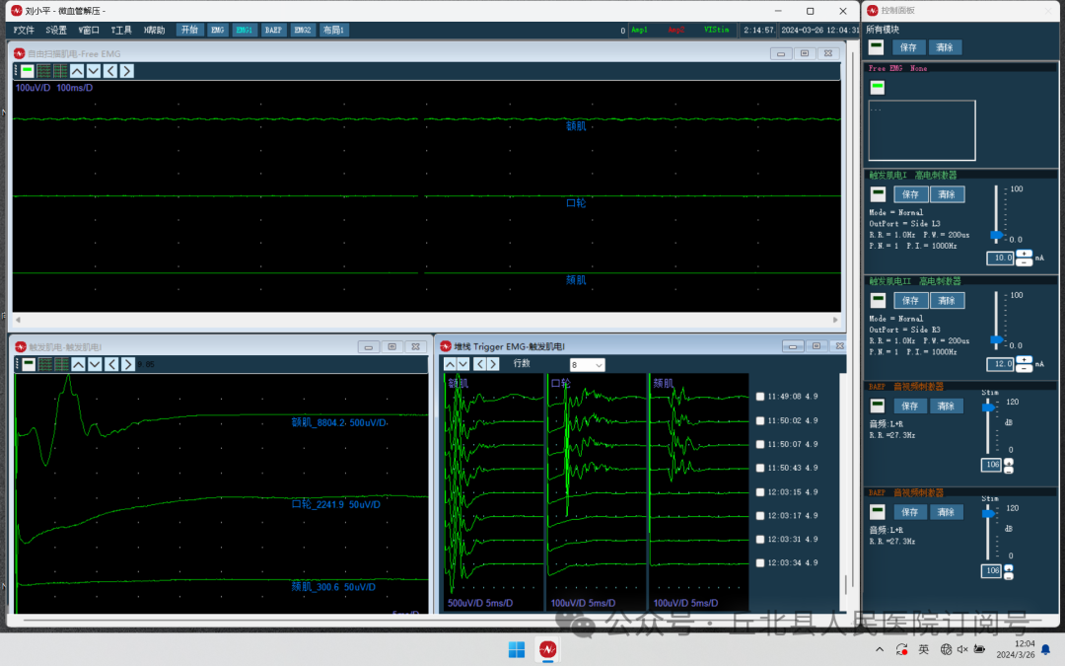Click the EMG app icon on taskbar
The height and width of the screenshot is (666, 1065).
pyautogui.click(x=547, y=649)
